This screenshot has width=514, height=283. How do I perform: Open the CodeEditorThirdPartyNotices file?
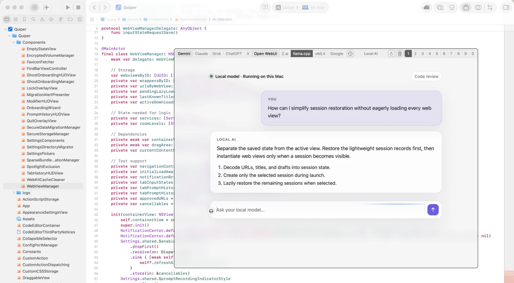click(49, 232)
